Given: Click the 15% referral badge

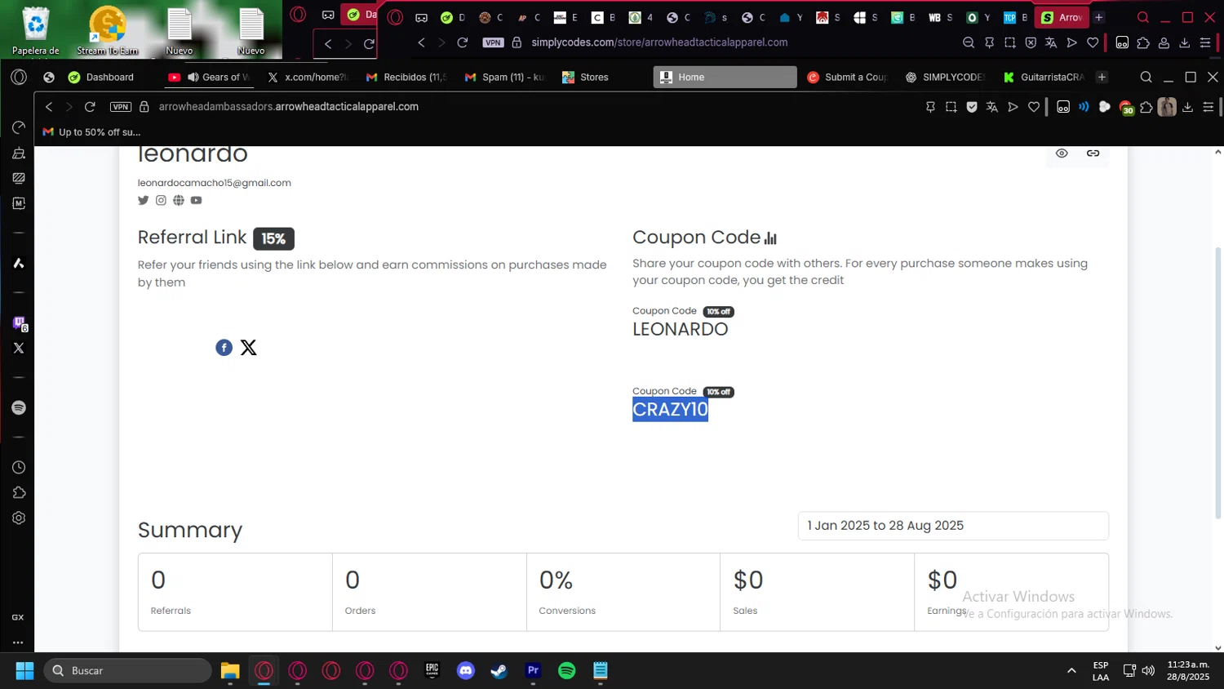Looking at the screenshot, I should (x=273, y=238).
